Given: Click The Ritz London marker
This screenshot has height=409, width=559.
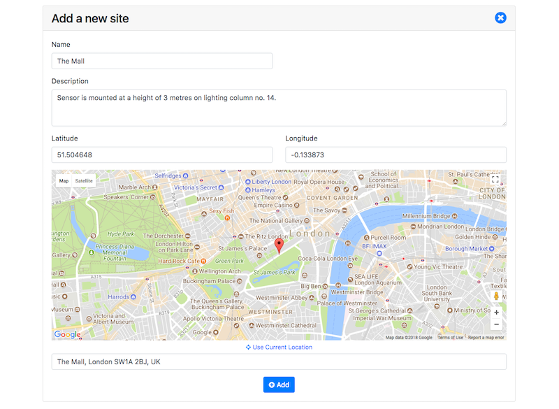Looking at the screenshot, I should [240, 236].
